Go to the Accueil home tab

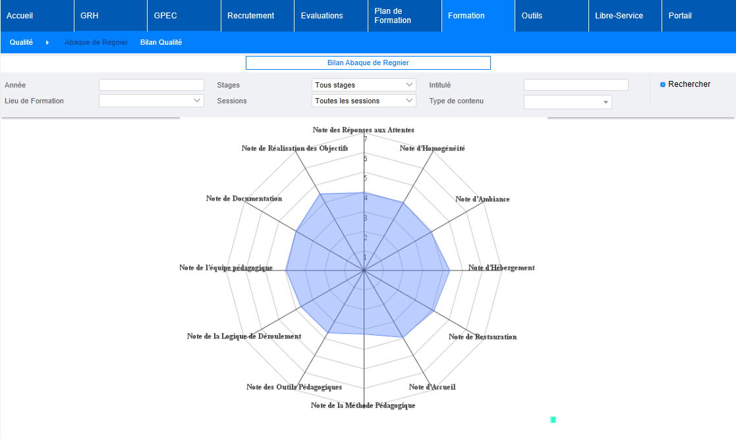click(x=20, y=16)
